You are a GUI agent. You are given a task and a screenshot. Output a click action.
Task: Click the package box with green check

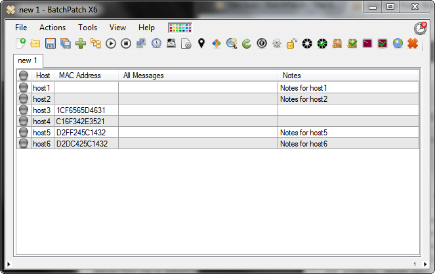tap(352, 43)
